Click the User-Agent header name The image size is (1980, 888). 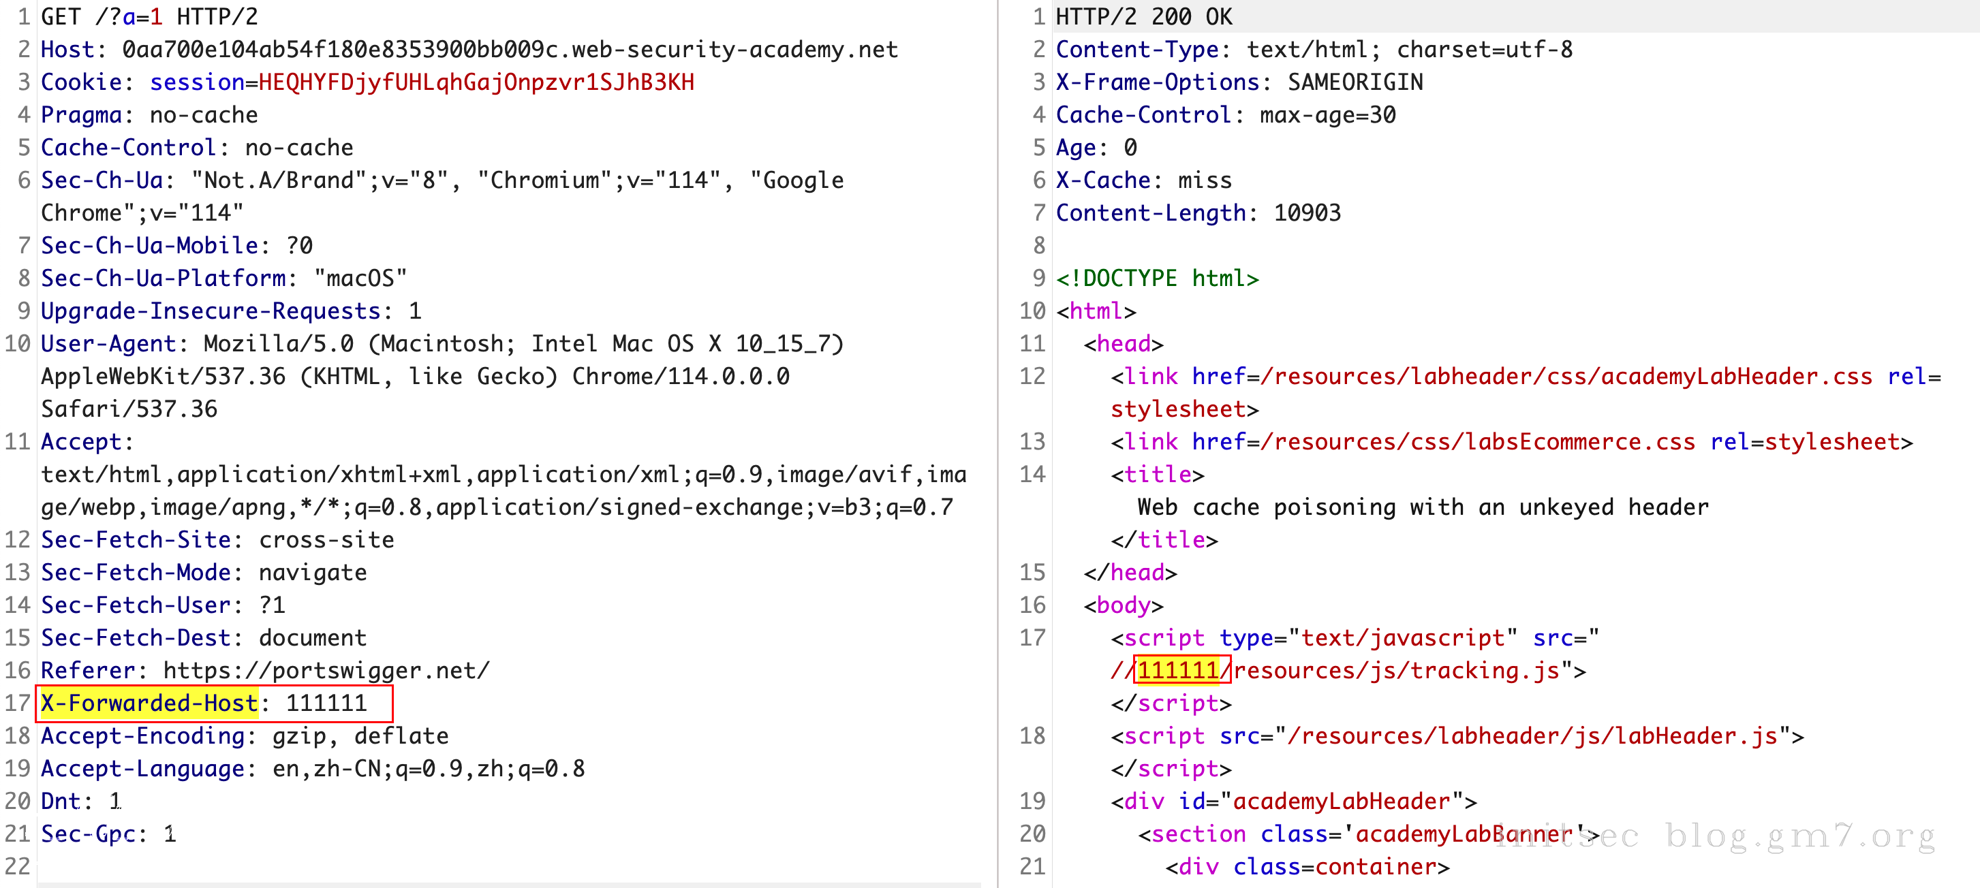108,343
